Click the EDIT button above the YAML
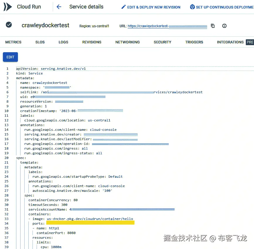Image resolution: width=254 pixels, height=249 pixels. [x=10, y=57]
